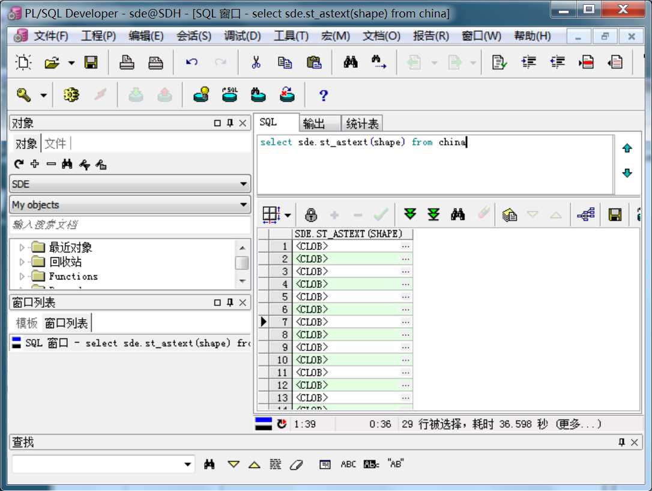Select the SQL 窗口 entry in window list

(x=130, y=343)
